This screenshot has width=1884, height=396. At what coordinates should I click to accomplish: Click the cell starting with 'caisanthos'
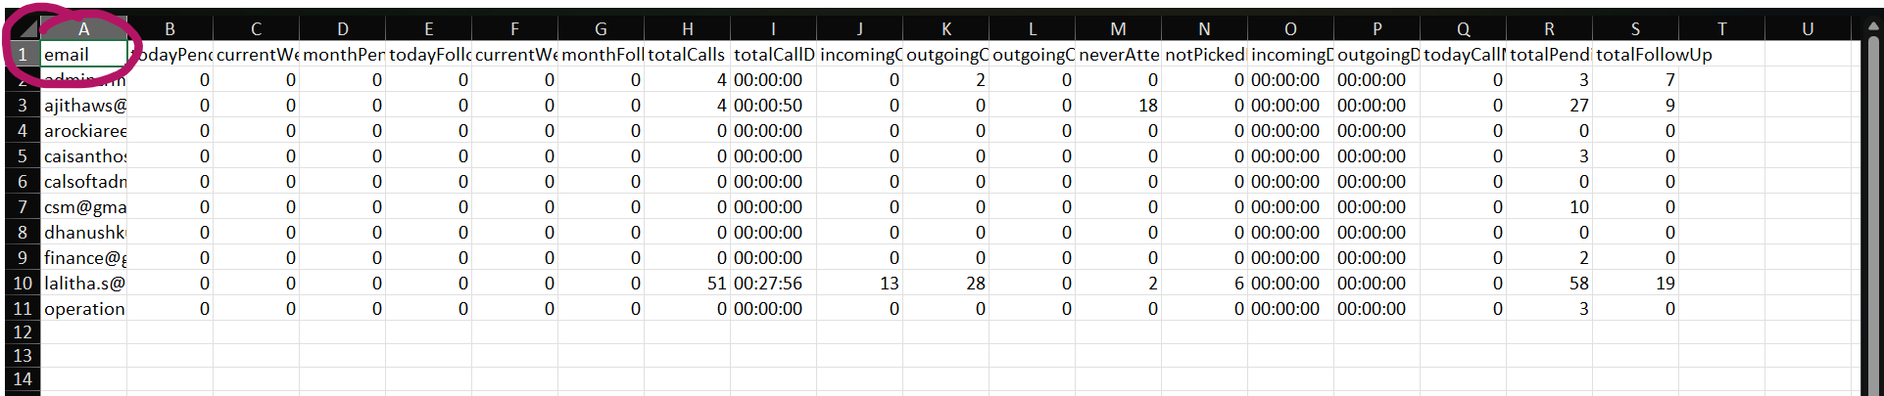(x=84, y=155)
